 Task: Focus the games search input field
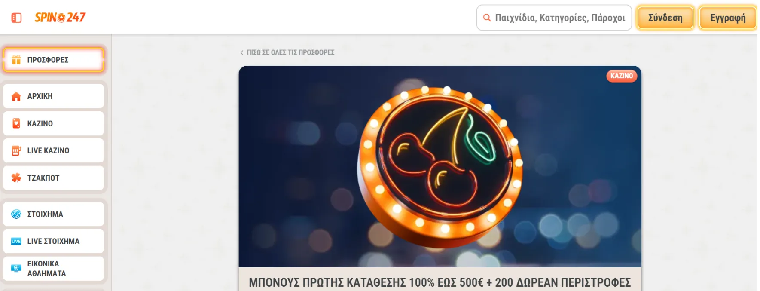[554, 18]
